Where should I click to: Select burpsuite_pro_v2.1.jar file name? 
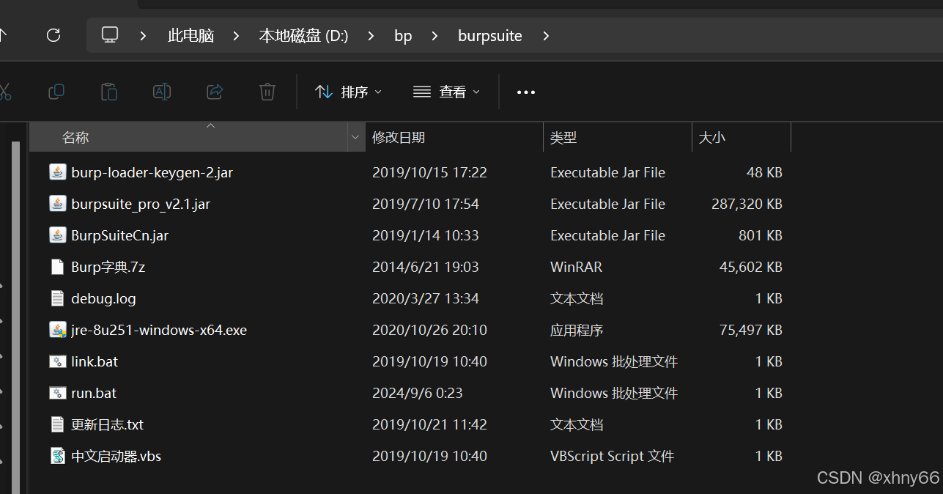[141, 204]
